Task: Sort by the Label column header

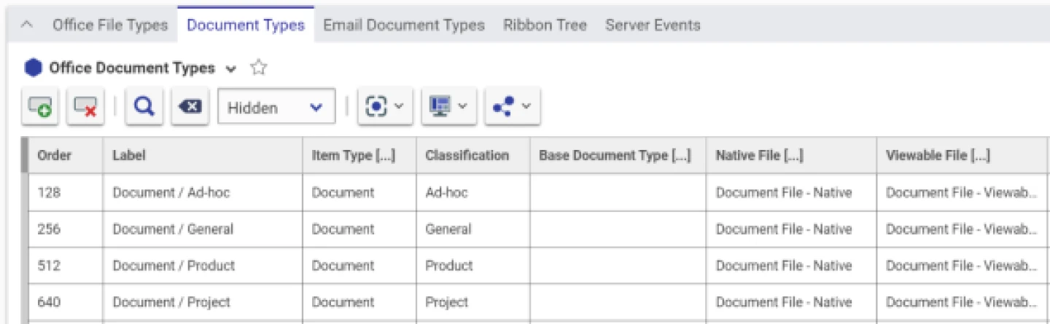Action: [x=203, y=155]
